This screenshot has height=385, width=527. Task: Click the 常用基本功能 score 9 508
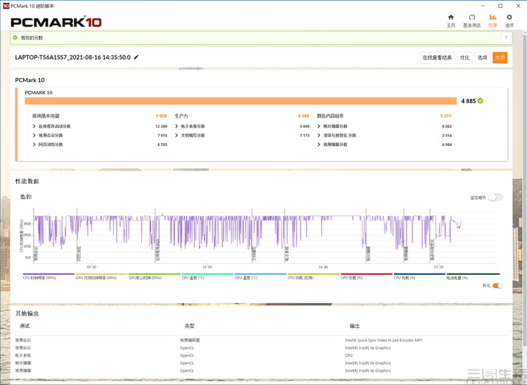pyautogui.click(x=162, y=116)
